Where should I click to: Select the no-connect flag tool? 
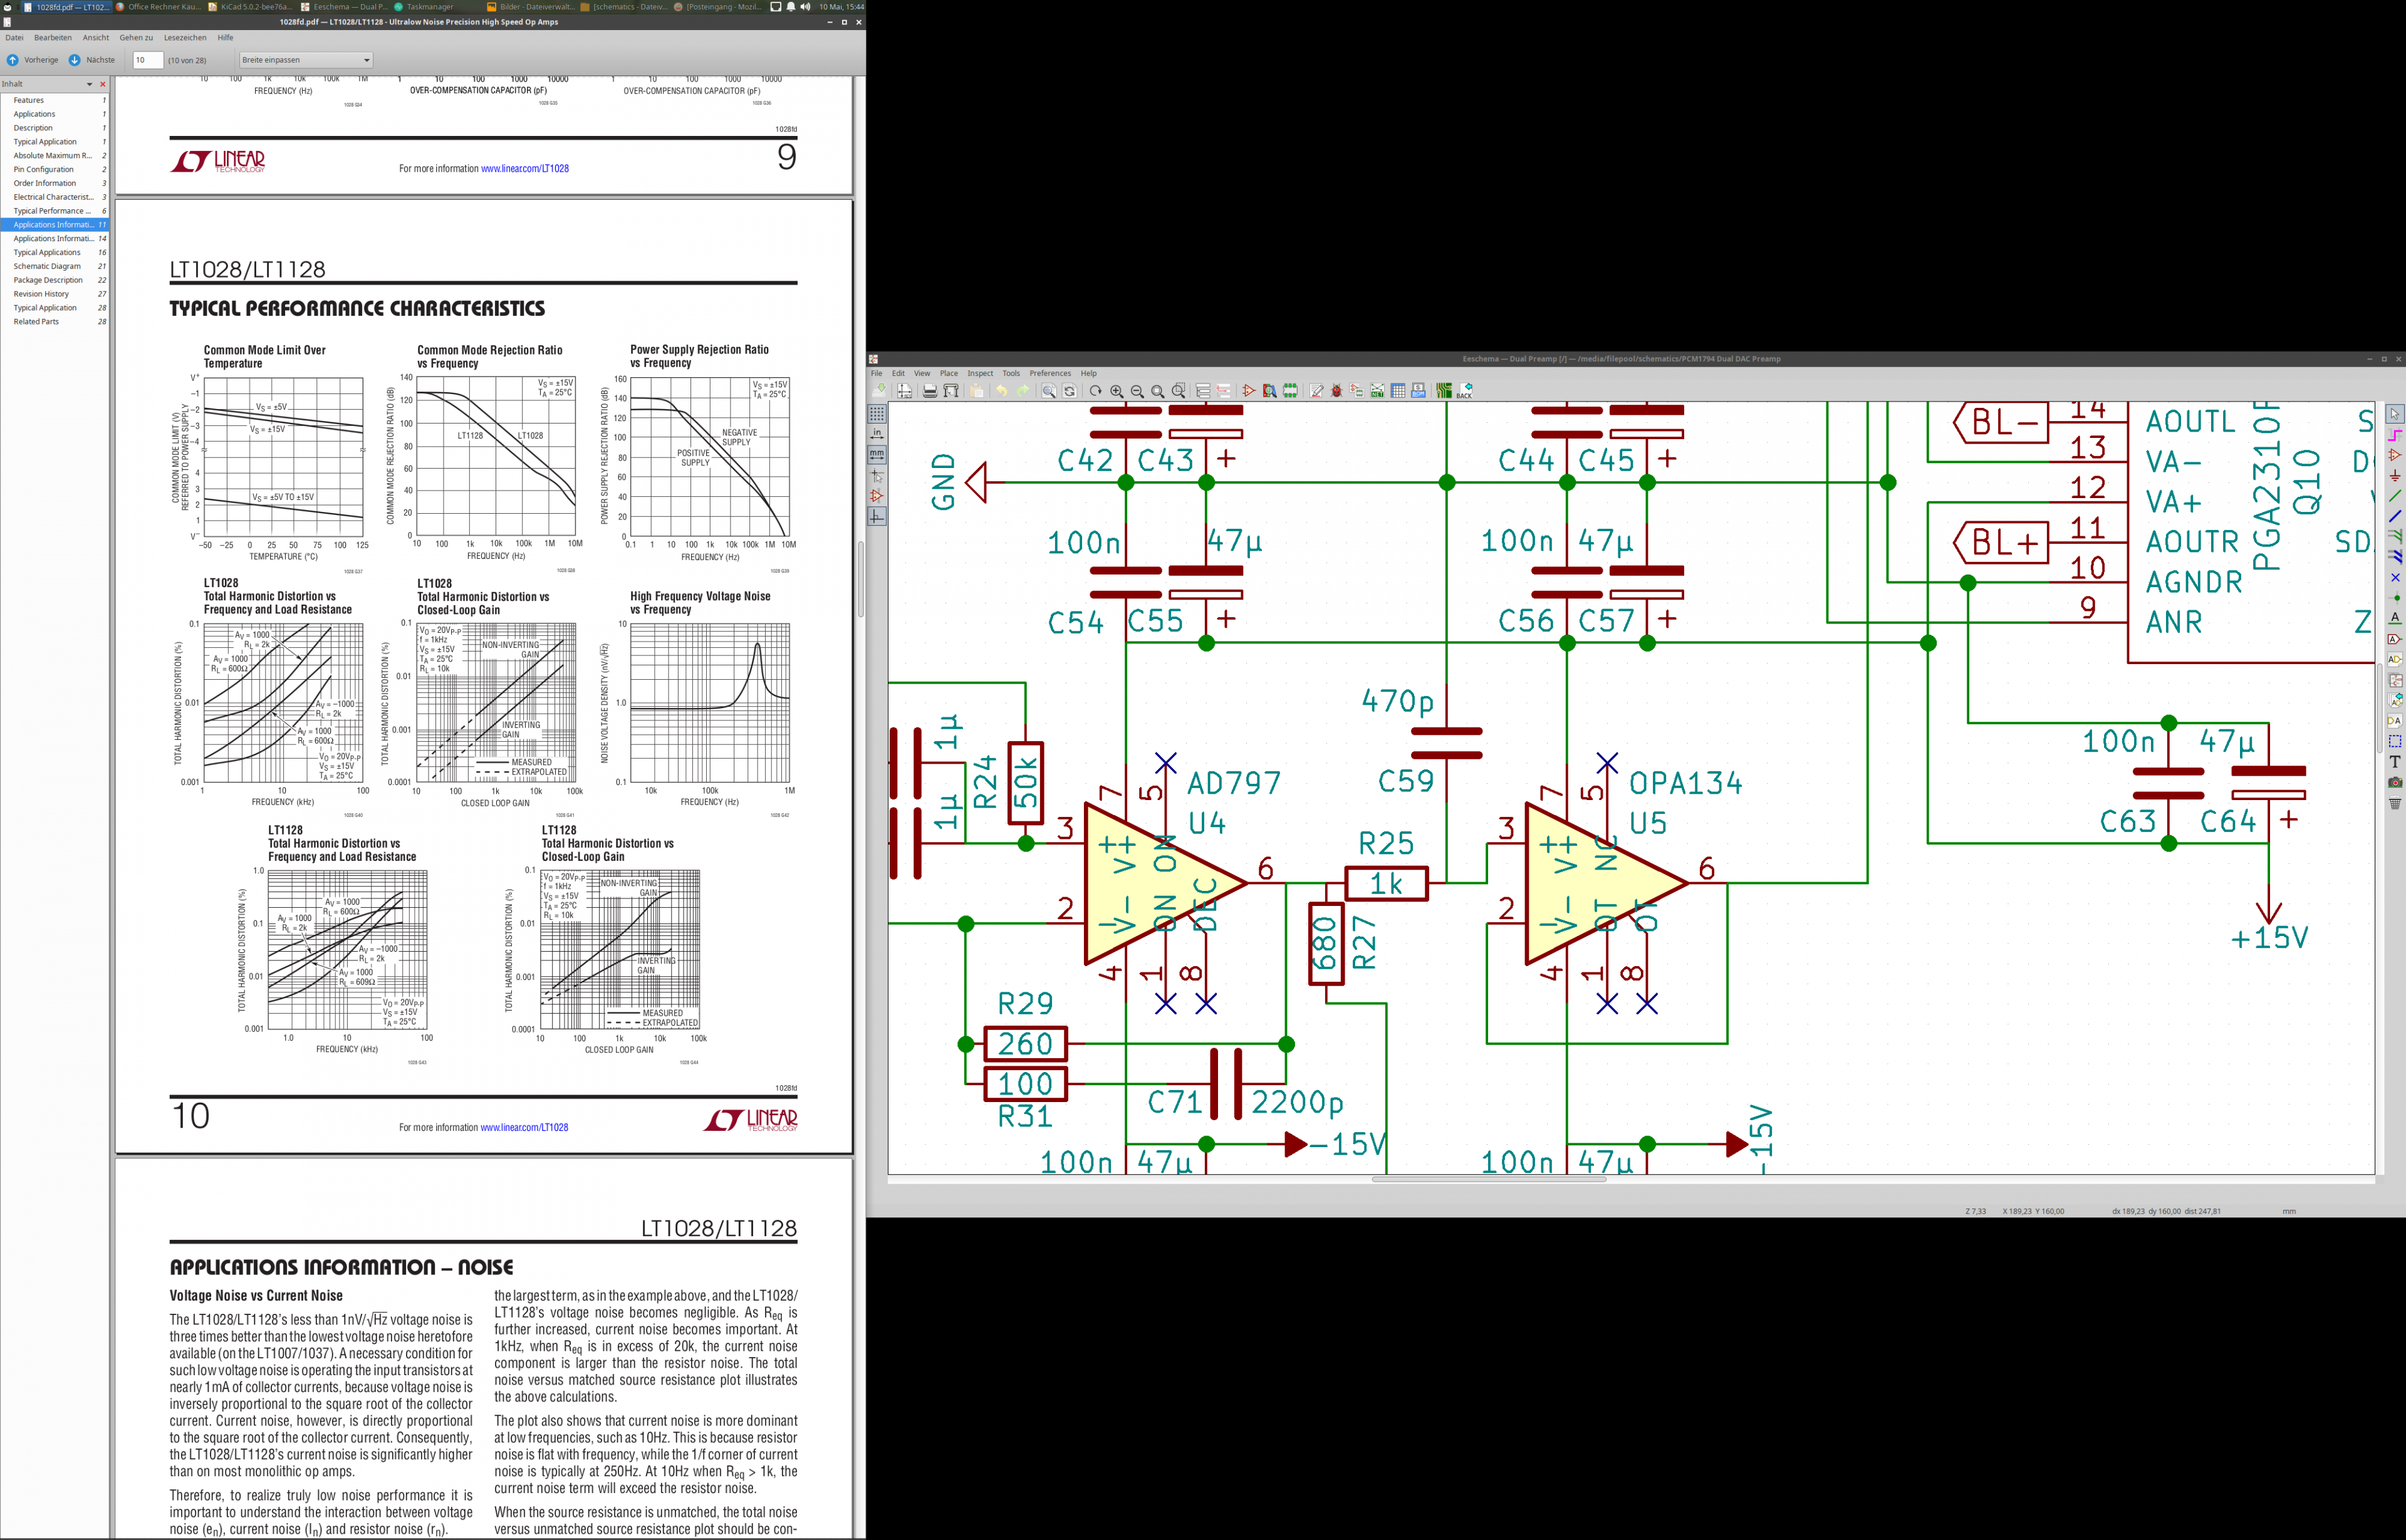tap(2395, 578)
